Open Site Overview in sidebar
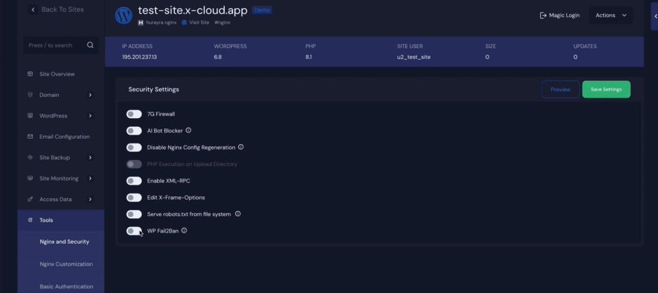The height and width of the screenshot is (293, 658). 57,74
